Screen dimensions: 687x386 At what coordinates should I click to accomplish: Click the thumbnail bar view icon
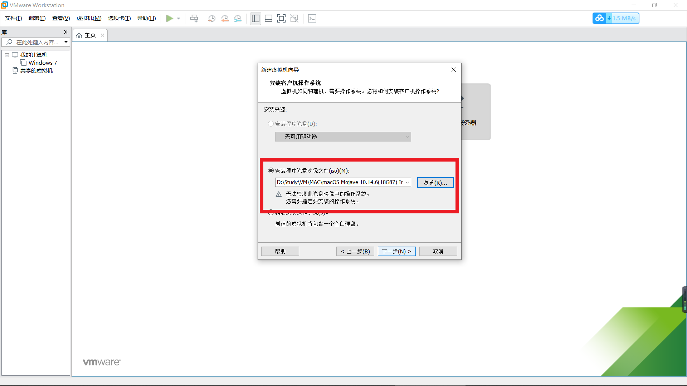point(268,18)
